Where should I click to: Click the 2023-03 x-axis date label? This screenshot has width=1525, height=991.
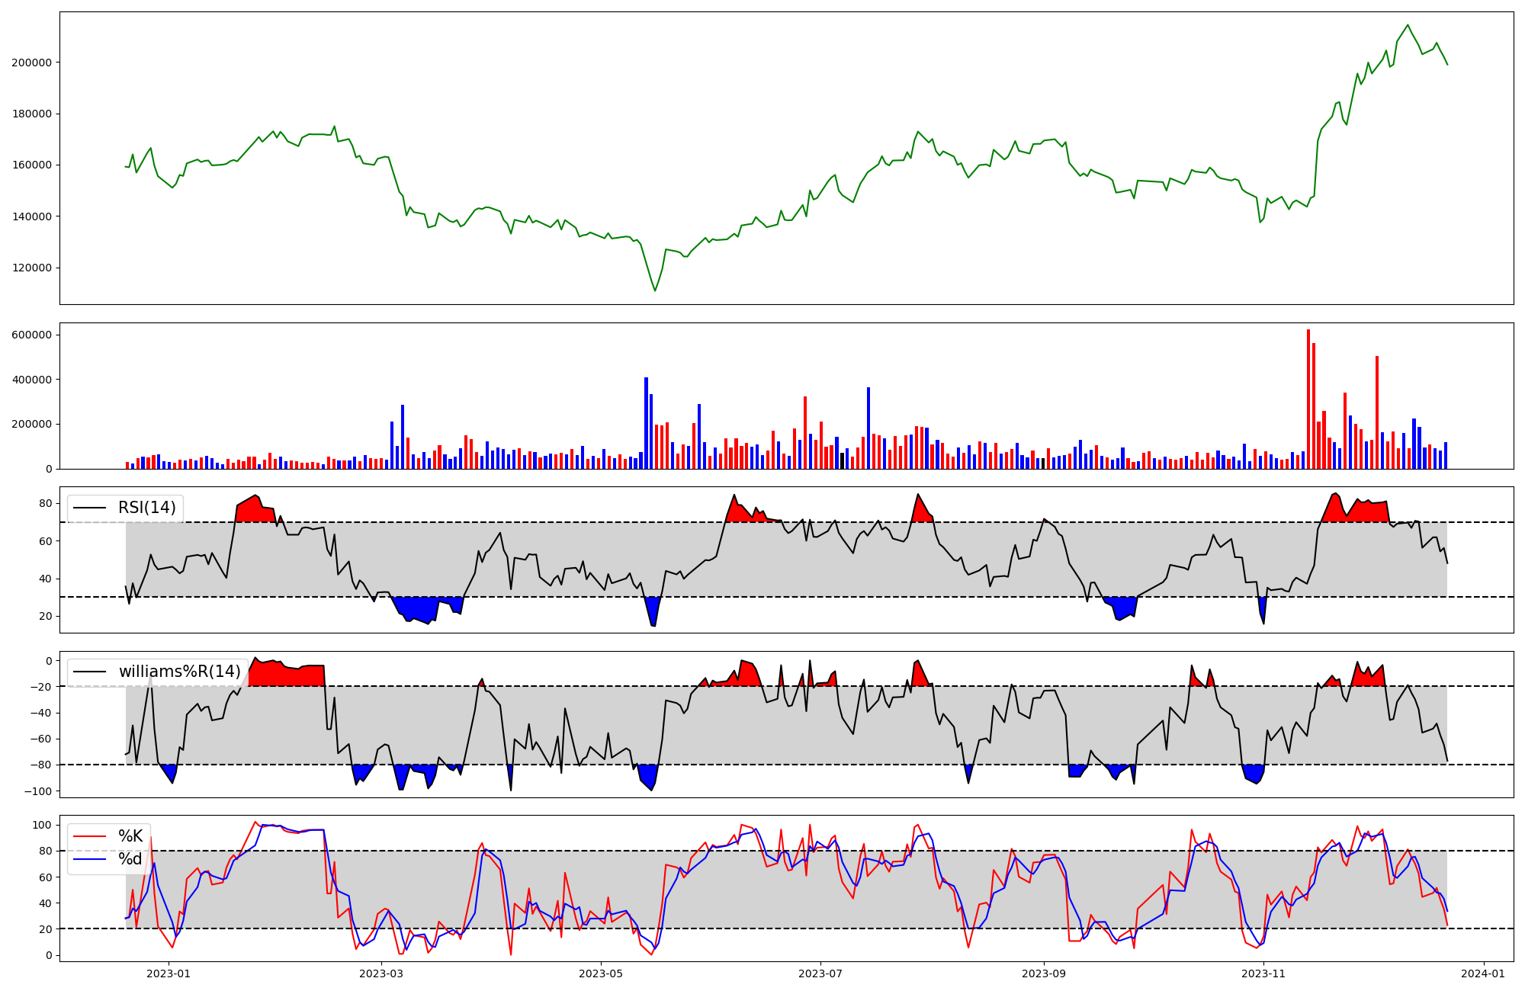pos(380,973)
